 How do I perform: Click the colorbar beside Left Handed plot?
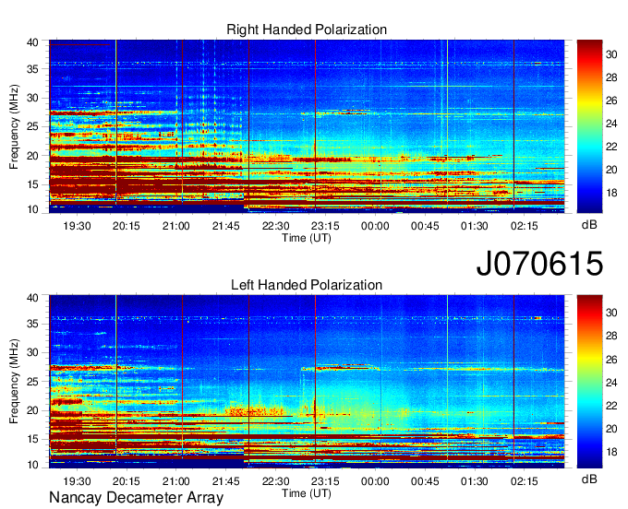coord(589,382)
